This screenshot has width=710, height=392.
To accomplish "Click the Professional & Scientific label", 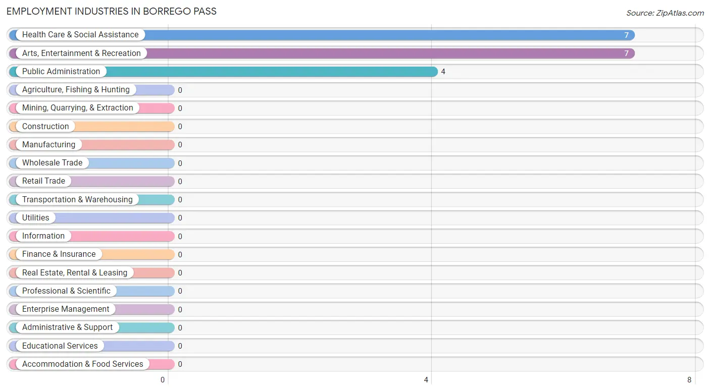I will coord(66,291).
